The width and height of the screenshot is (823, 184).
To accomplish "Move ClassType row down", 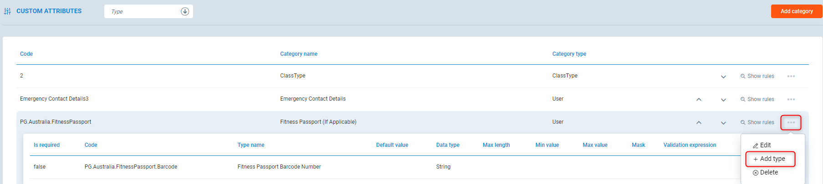I will tap(723, 77).
